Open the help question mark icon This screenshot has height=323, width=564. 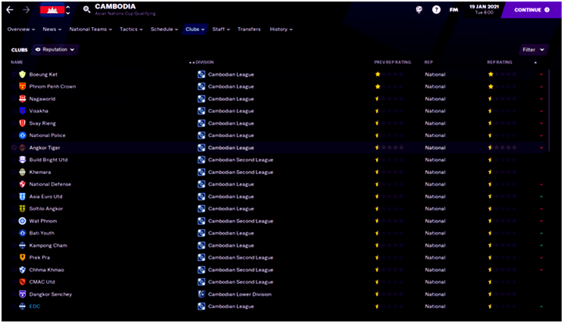pyautogui.click(x=437, y=10)
